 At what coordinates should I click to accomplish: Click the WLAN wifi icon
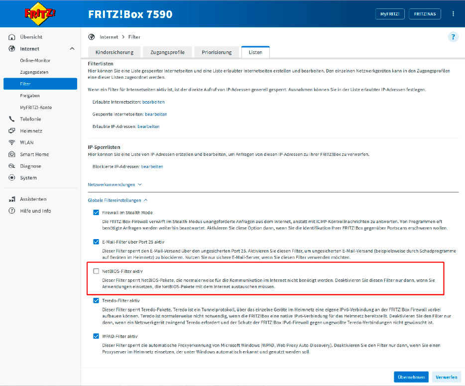click(11, 142)
